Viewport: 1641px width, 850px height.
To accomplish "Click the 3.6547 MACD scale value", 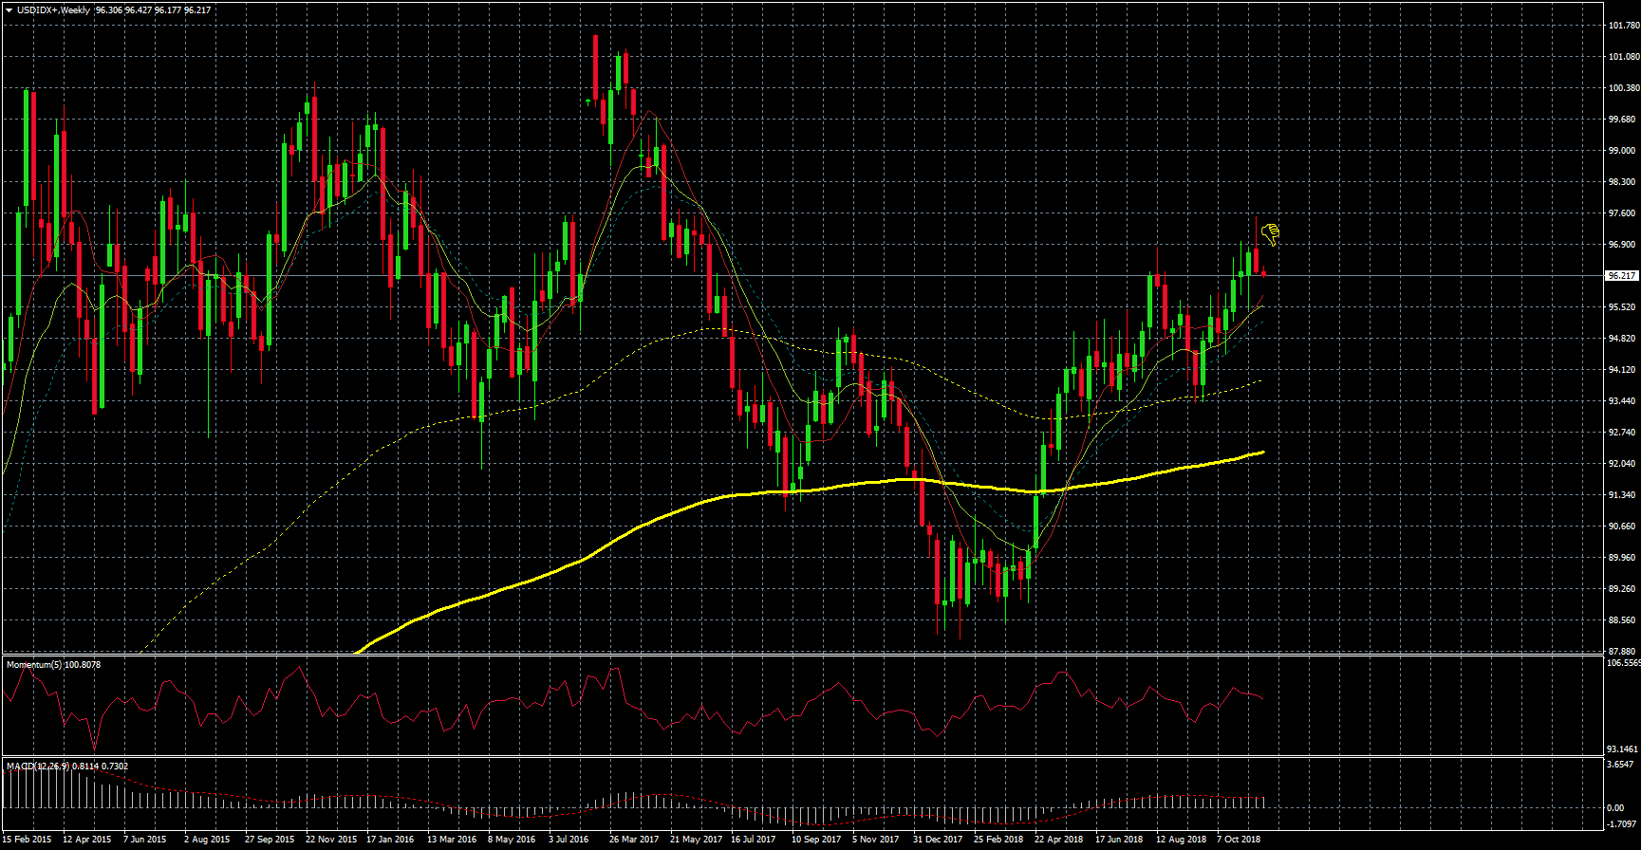I will [1621, 765].
